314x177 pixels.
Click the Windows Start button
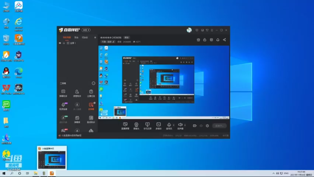point(4,173)
